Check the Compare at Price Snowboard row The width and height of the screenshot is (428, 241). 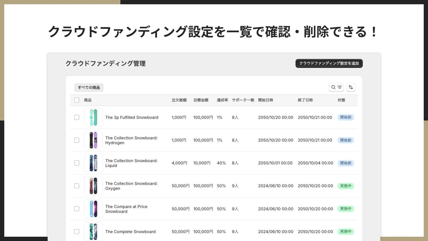click(77, 209)
